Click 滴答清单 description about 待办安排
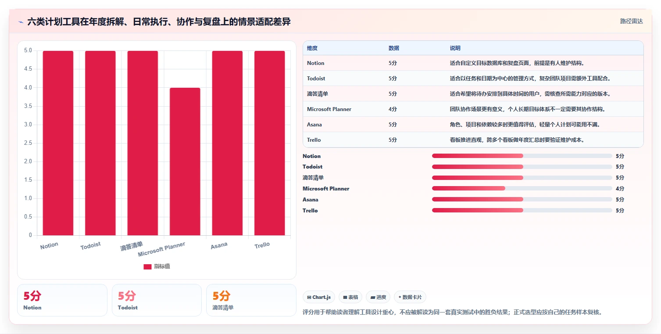Screen dimensions: 661x334 (x=530, y=94)
